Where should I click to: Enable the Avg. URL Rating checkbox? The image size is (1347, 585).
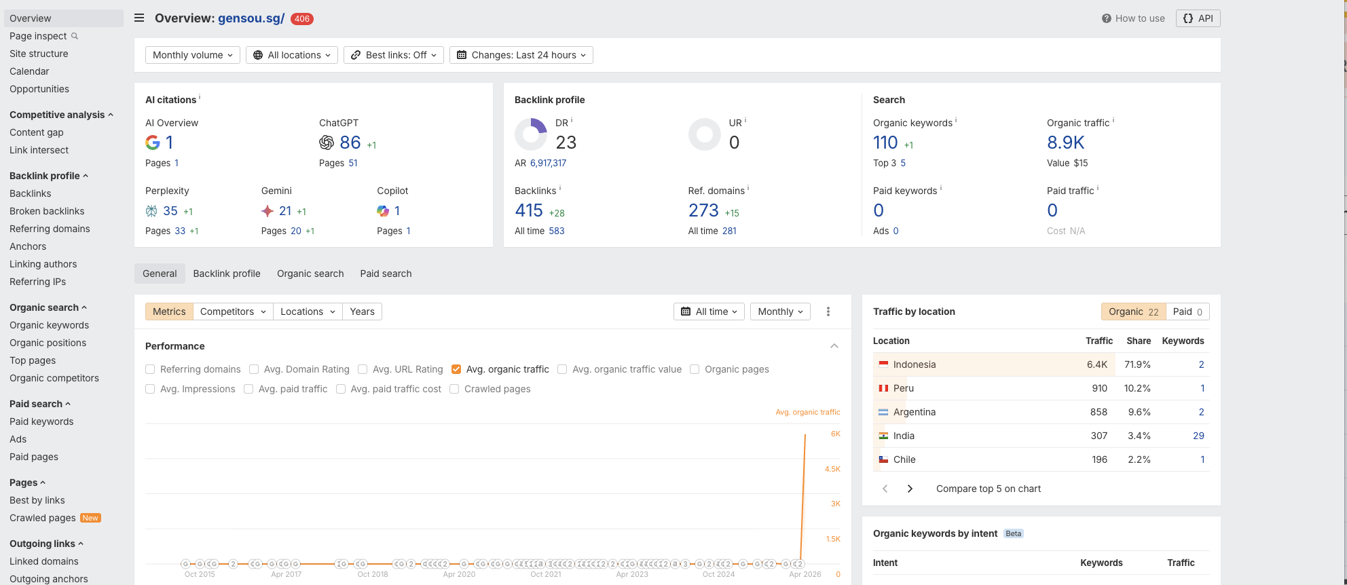click(363, 369)
